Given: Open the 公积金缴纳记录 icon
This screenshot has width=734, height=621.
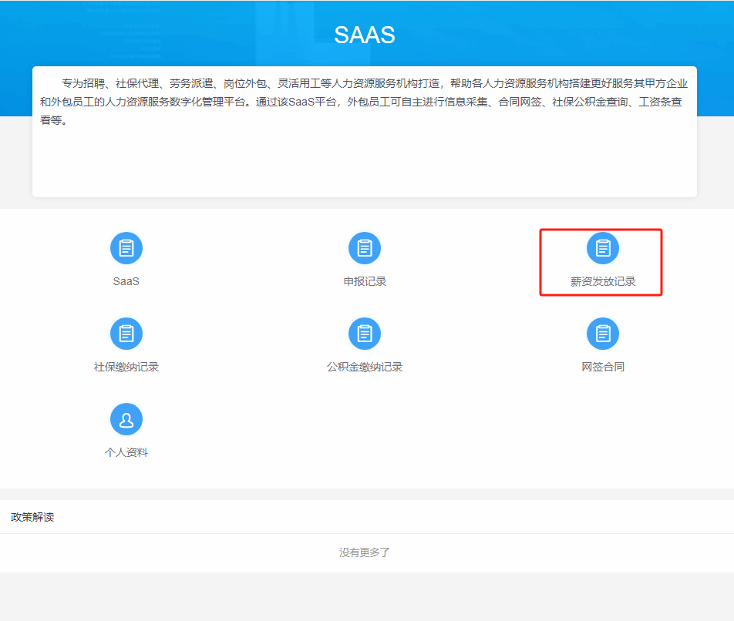Looking at the screenshot, I should [x=365, y=334].
